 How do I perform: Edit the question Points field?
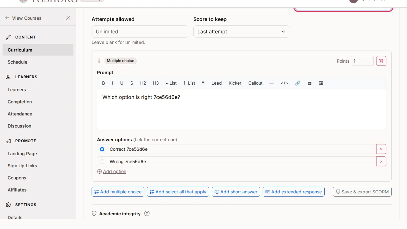point(362,61)
